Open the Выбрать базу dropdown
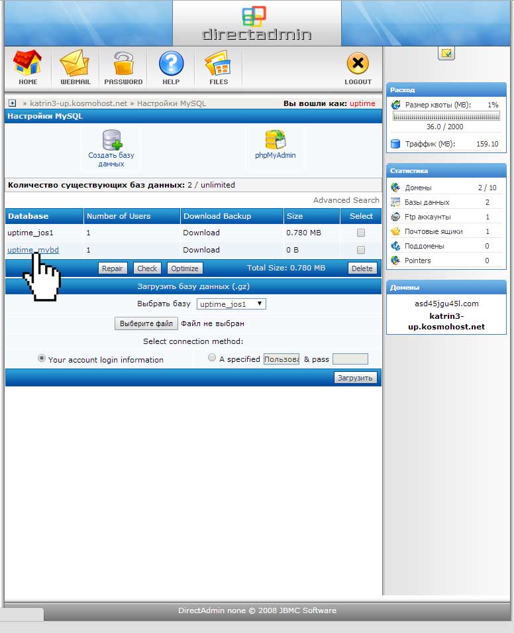This screenshot has height=633, width=514. point(231,304)
